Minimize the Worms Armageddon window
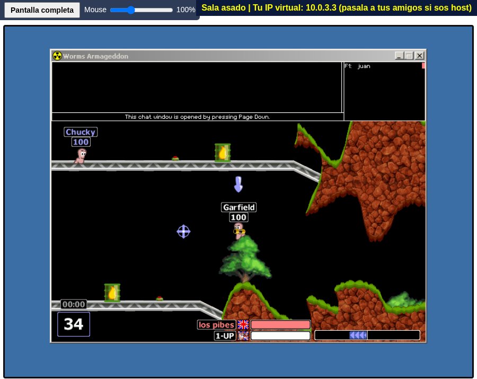Screen dimensions: 477x379 [399, 56]
